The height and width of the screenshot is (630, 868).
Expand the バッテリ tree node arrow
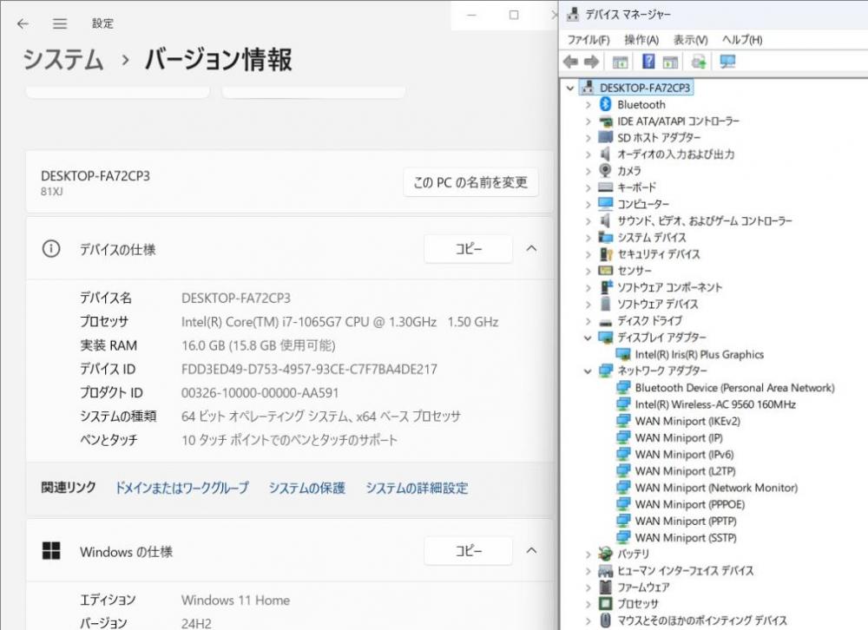[x=588, y=554]
